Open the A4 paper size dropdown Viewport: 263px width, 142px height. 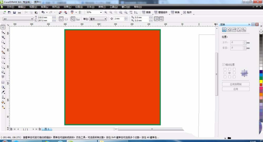[32, 19]
